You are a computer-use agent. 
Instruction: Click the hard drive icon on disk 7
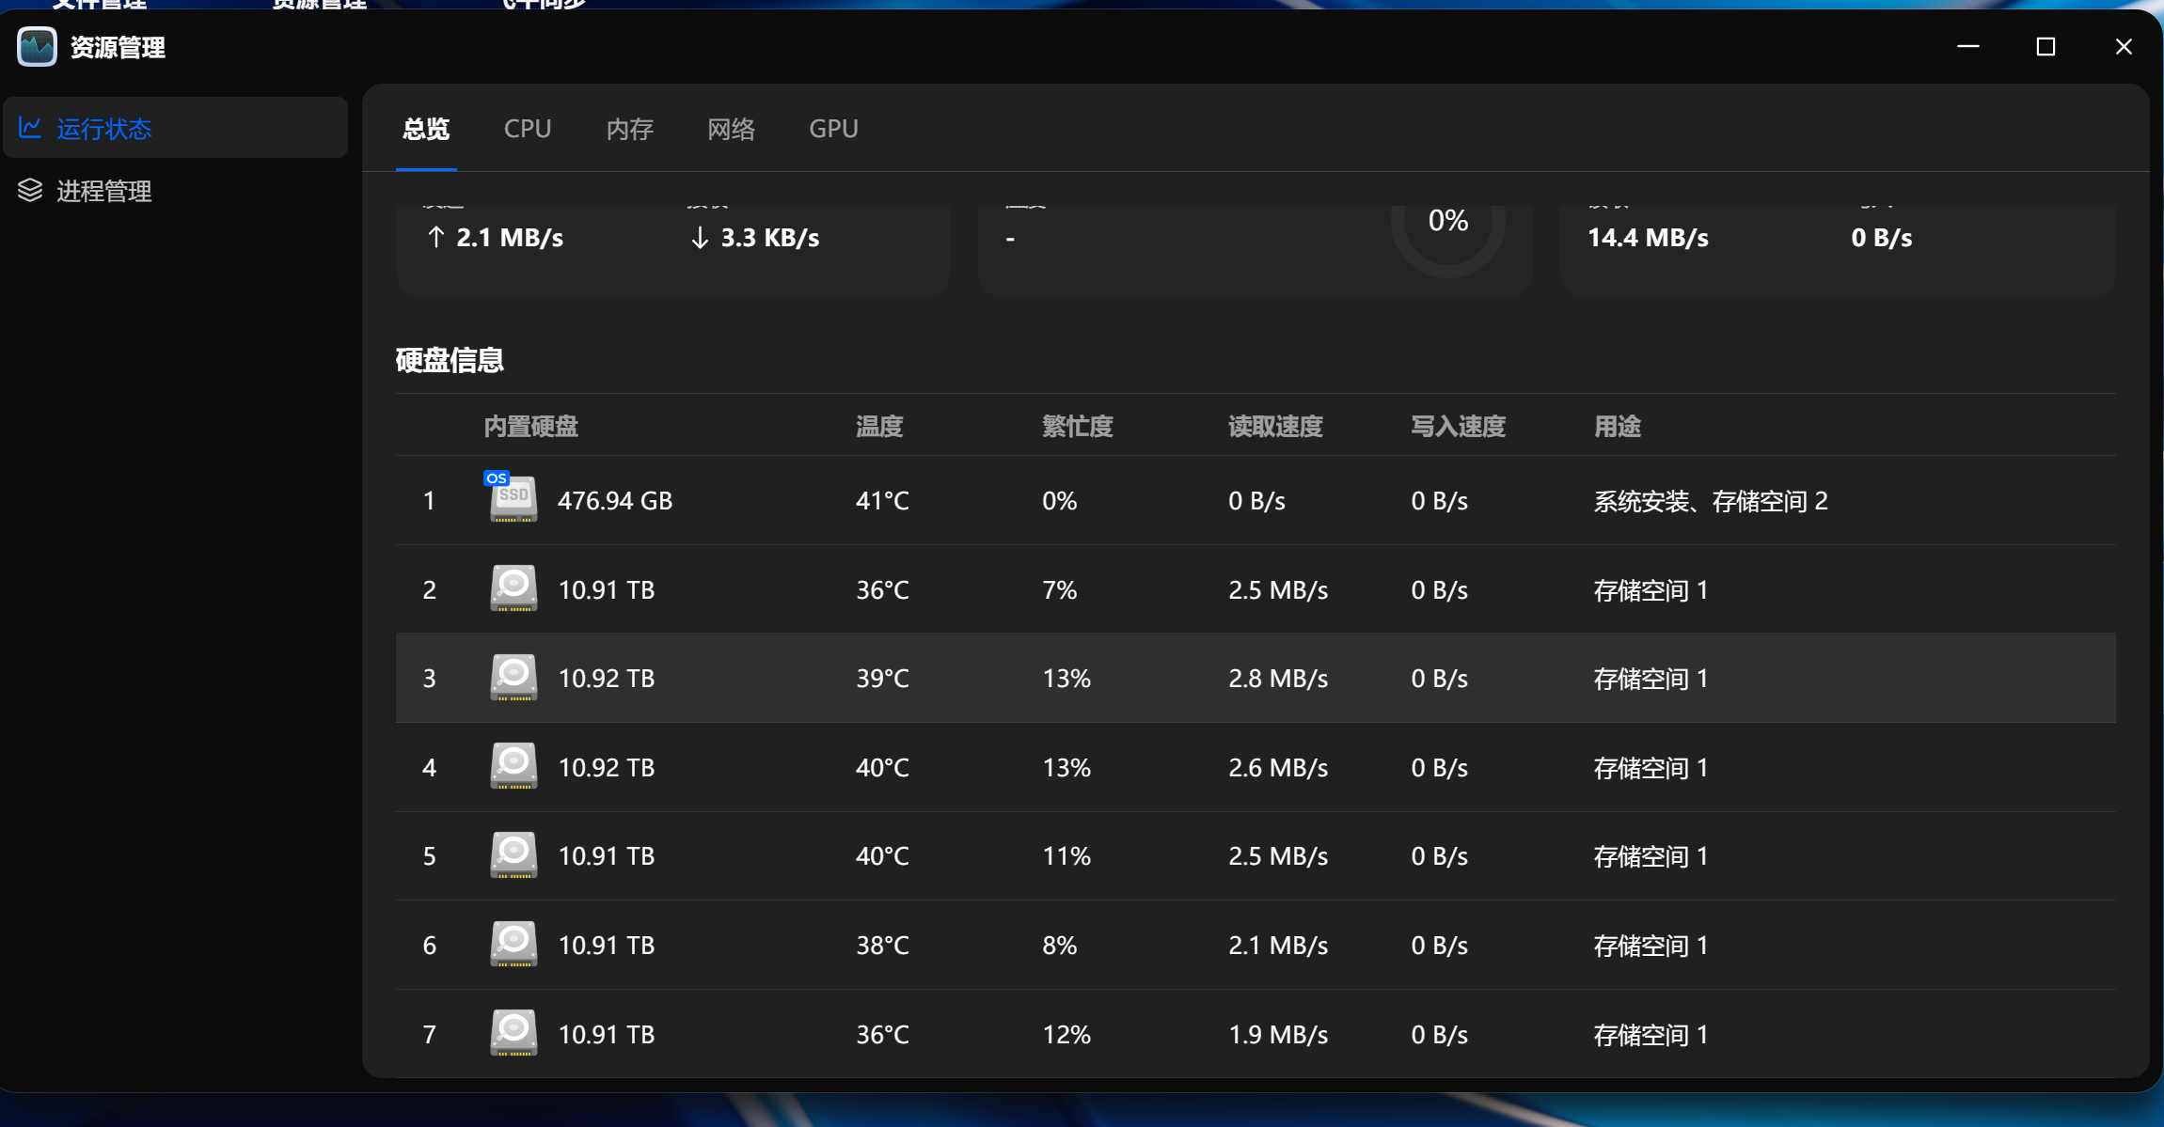point(513,1032)
